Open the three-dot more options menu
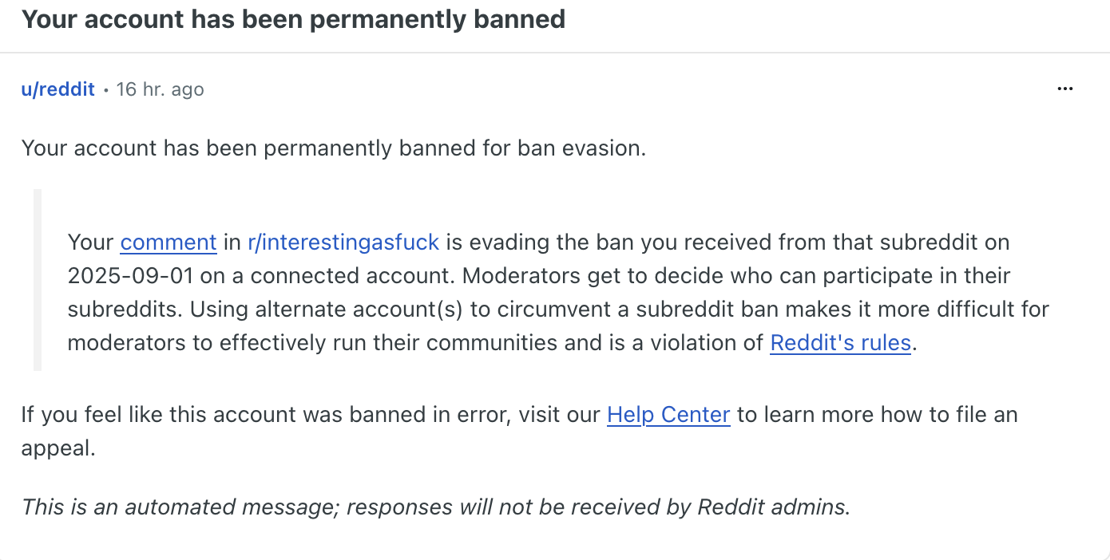Image resolution: width=1110 pixels, height=560 pixels. tap(1064, 89)
